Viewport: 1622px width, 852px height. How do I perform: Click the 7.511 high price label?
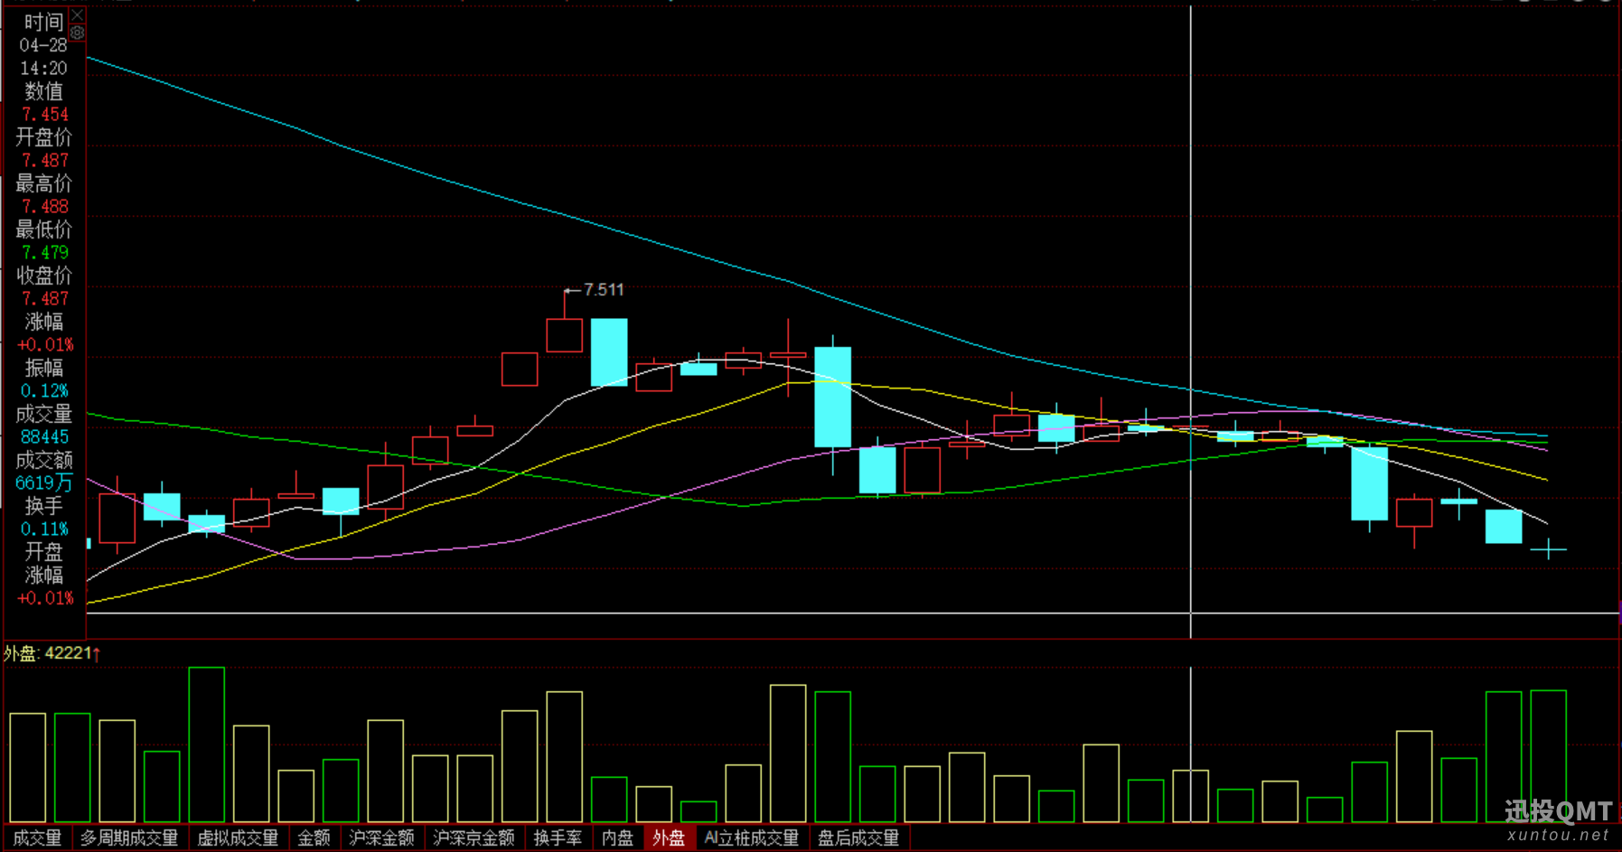click(604, 290)
